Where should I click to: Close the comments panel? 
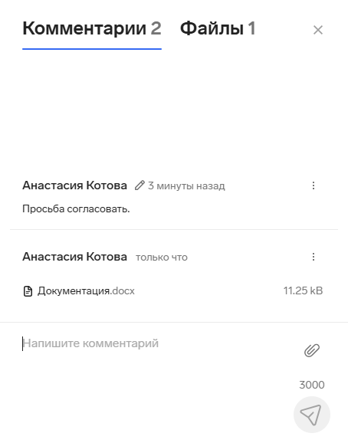(x=318, y=30)
